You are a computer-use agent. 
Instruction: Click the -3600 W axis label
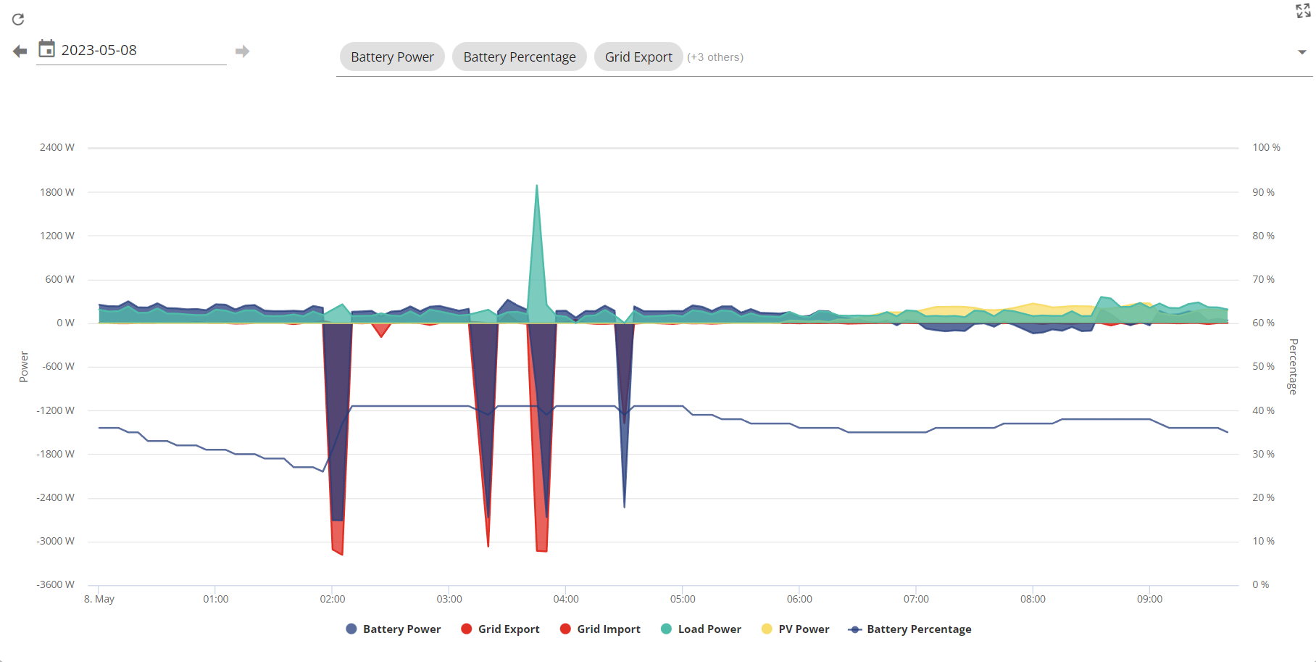click(x=56, y=584)
